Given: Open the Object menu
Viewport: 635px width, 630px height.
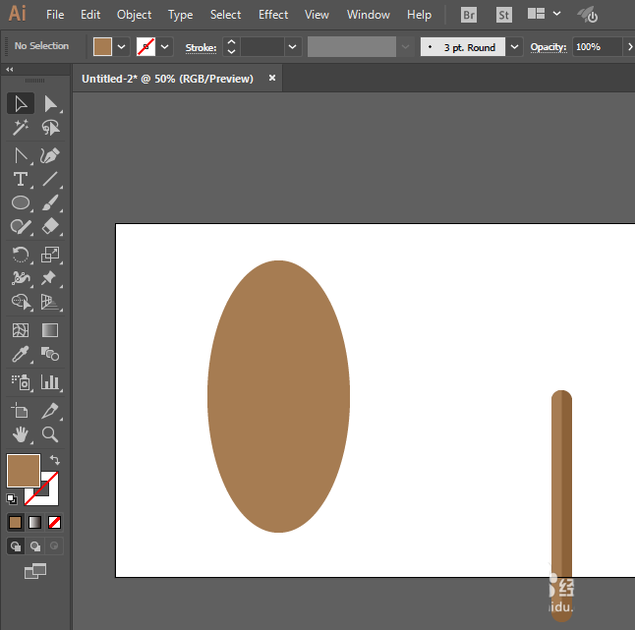Looking at the screenshot, I should coord(134,15).
